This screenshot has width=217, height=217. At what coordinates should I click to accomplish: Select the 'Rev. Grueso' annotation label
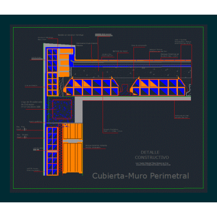(22, 136)
